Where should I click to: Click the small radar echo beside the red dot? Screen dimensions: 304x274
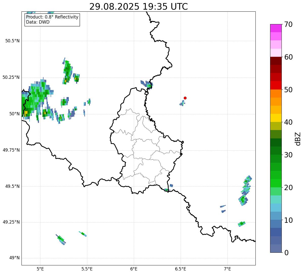coord(182,103)
